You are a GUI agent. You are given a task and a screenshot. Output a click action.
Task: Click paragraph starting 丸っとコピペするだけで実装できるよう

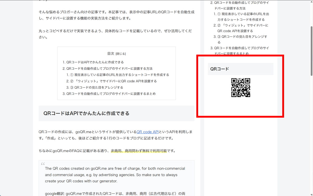point(115,34)
